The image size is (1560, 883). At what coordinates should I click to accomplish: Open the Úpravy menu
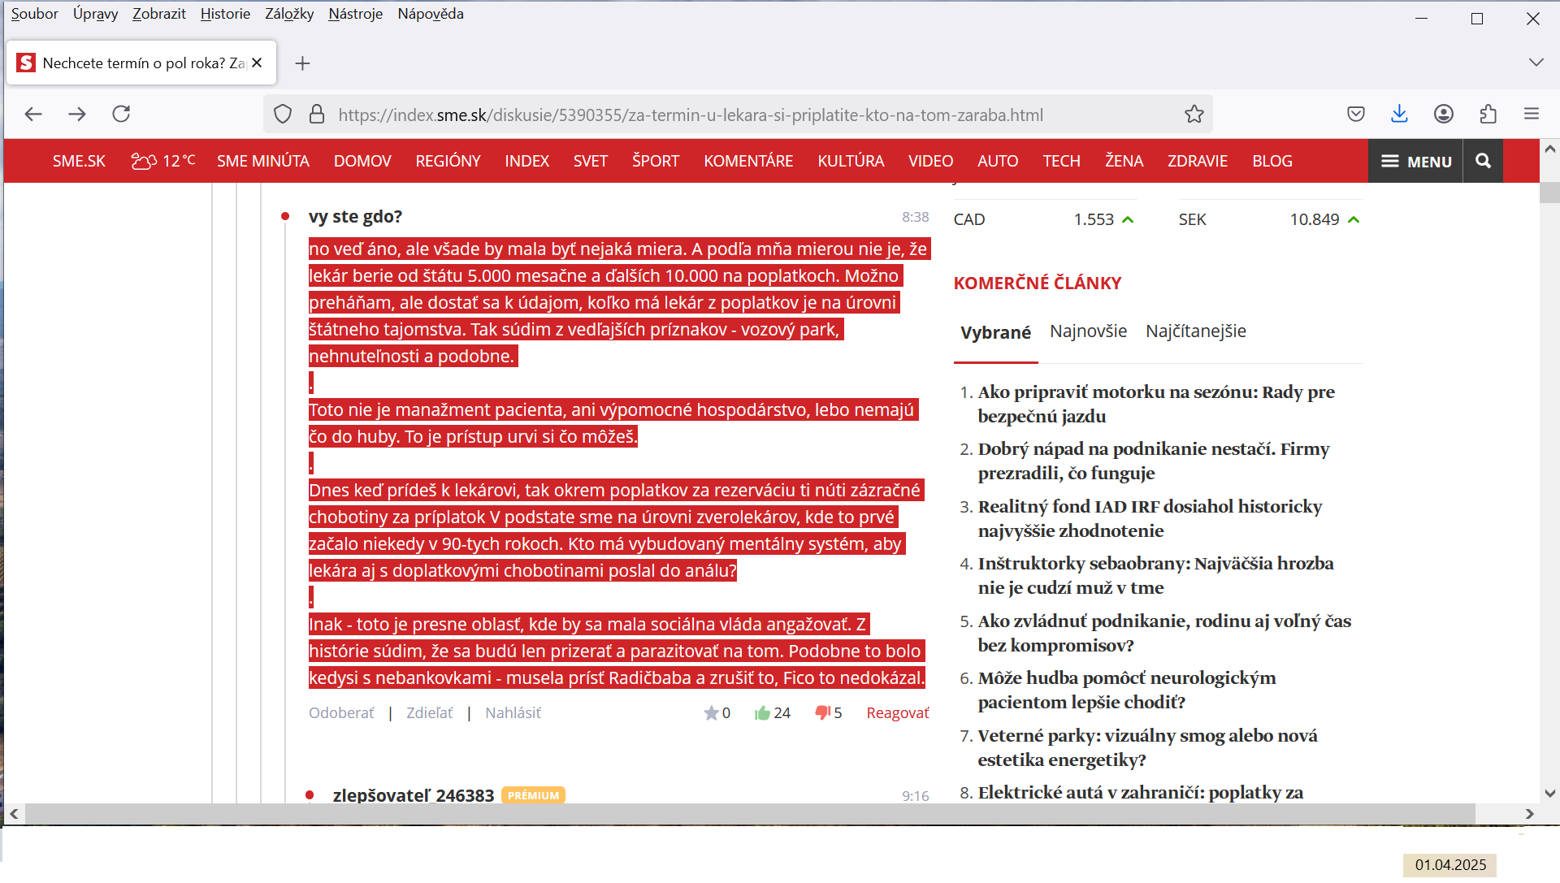coord(95,14)
